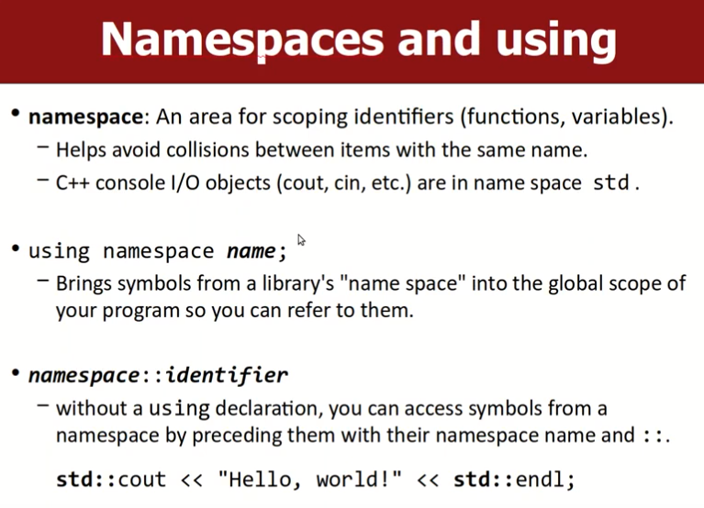Click the line "namespace by preceding them with"

coord(363,436)
